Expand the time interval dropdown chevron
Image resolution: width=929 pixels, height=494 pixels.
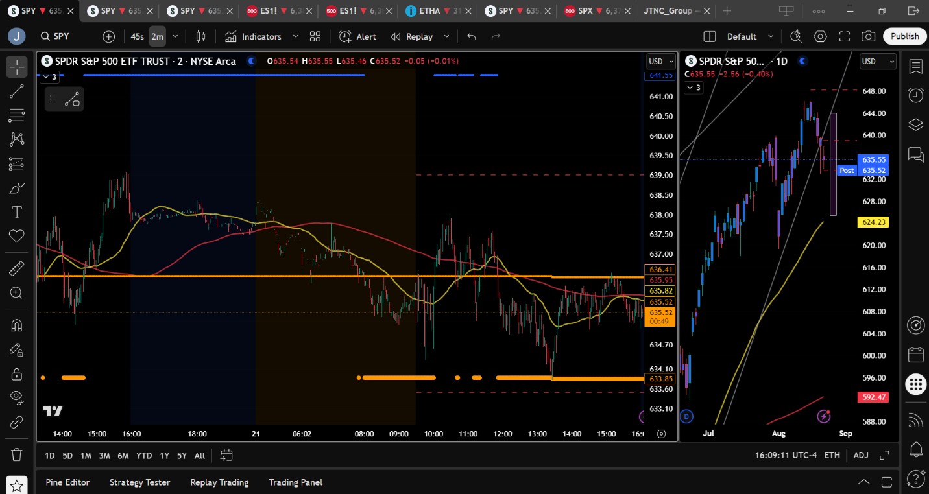click(x=175, y=37)
